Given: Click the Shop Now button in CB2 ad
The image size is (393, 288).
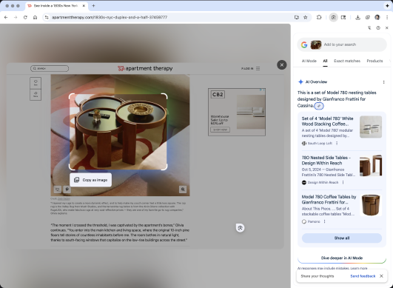Looking at the screenshot, I should pos(220,130).
